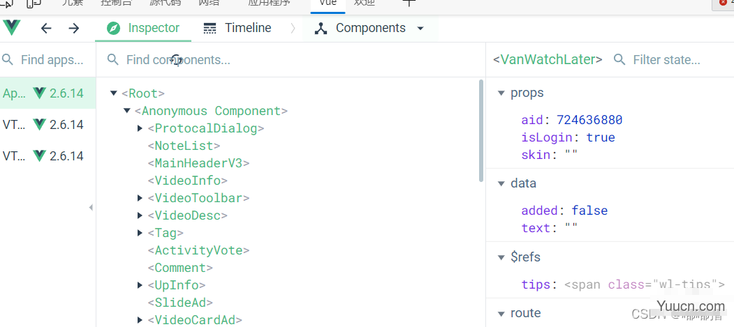Screen dimensions: 734x327
Task: Switch to the Inspector tab
Action: click(x=154, y=28)
